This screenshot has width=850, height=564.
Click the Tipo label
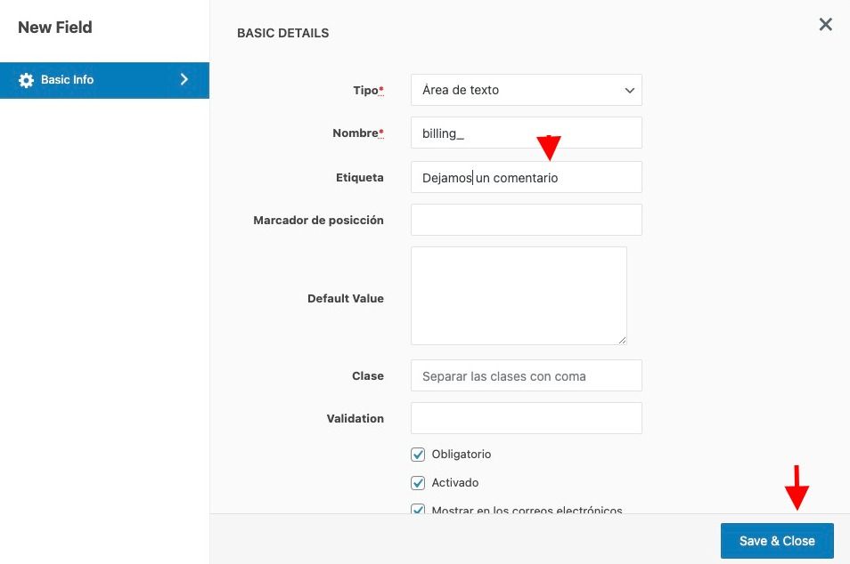pyautogui.click(x=369, y=91)
